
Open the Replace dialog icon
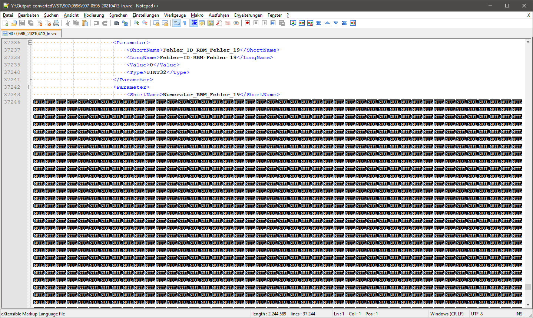[125, 23]
